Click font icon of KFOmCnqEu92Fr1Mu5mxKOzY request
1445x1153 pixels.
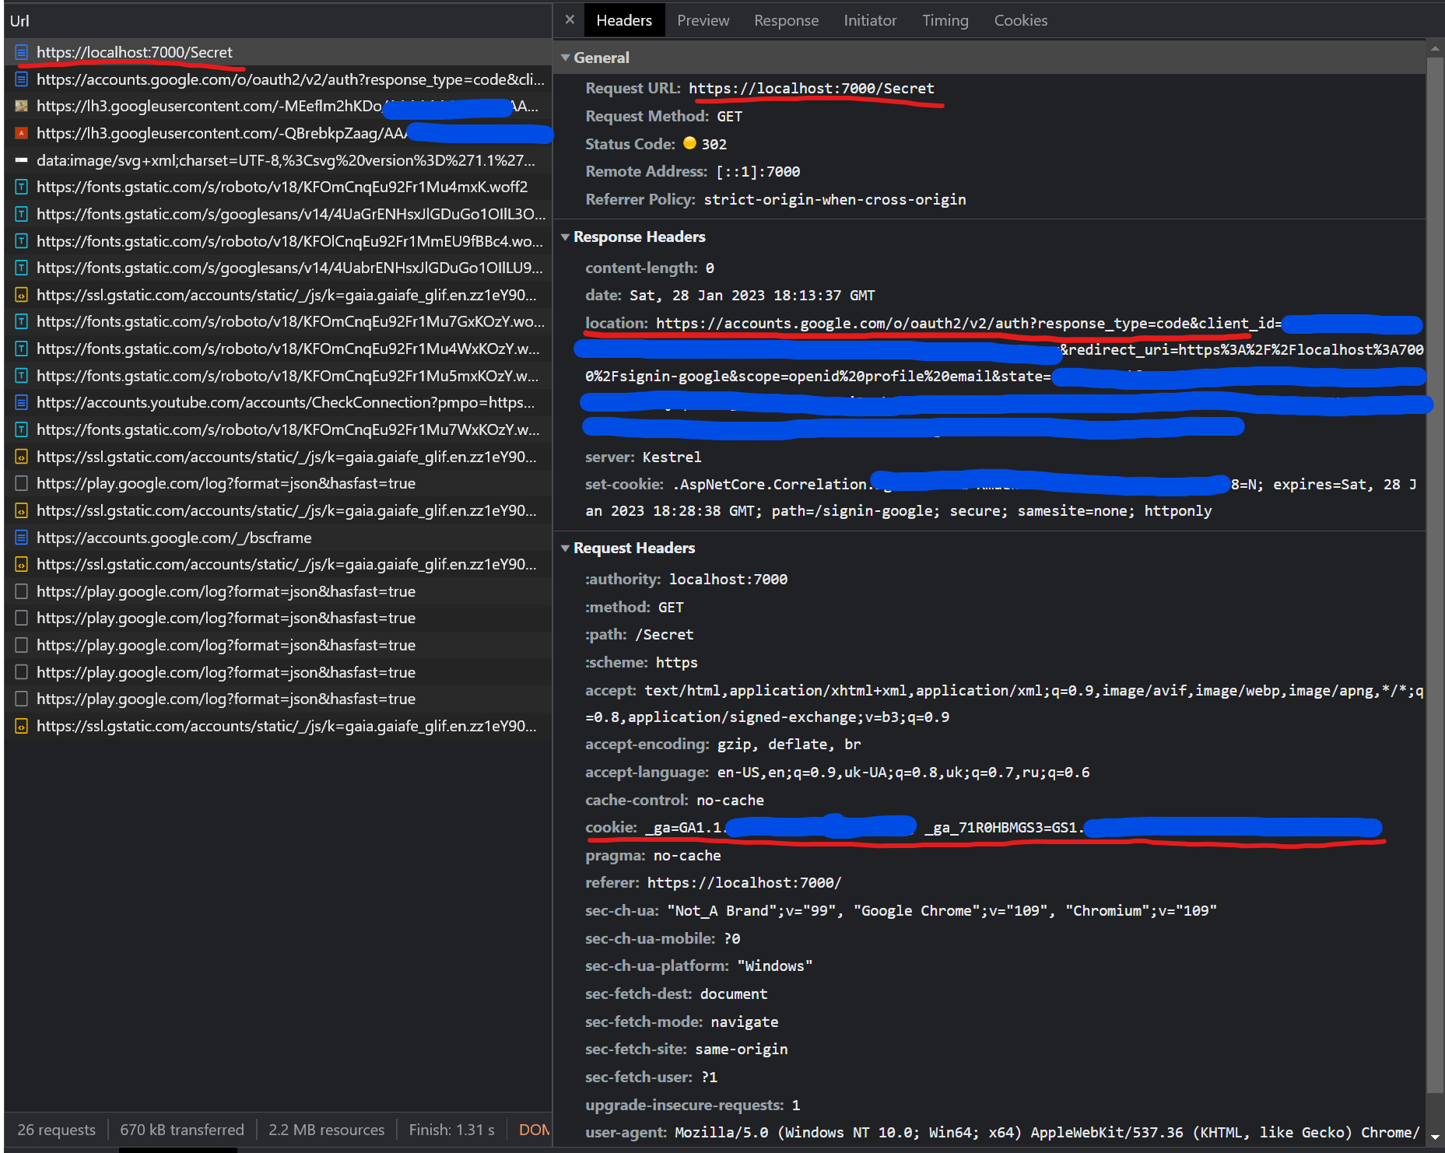[22, 376]
